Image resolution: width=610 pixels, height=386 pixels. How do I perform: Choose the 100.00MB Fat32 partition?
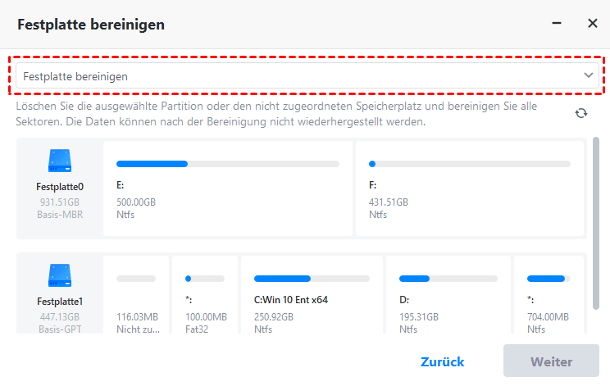pos(203,302)
